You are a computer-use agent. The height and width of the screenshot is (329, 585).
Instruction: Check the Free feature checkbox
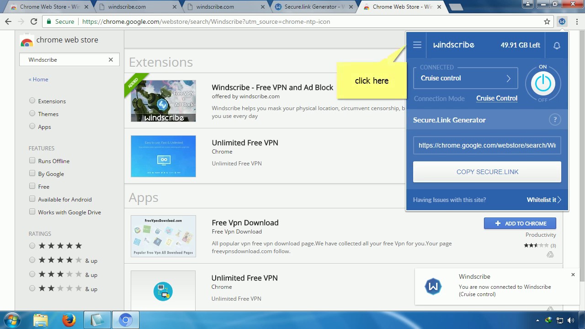[x=32, y=186]
